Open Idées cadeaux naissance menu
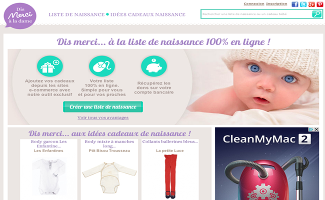Screen dimensions: 325x200 pyautogui.click(x=148, y=14)
